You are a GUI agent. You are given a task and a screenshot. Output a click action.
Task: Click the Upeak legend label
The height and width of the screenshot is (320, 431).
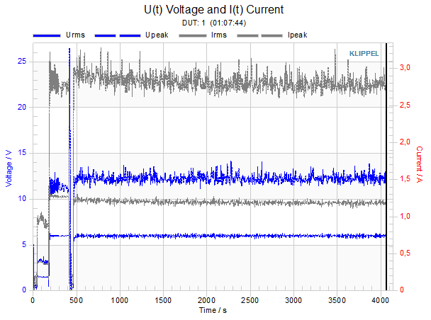point(157,35)
